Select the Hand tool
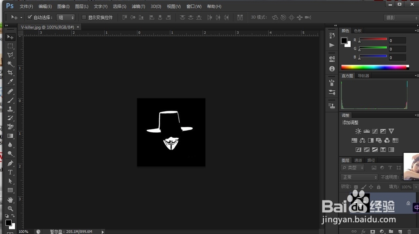The width and height of the screenshot is (419, 234). coord(10,200)
